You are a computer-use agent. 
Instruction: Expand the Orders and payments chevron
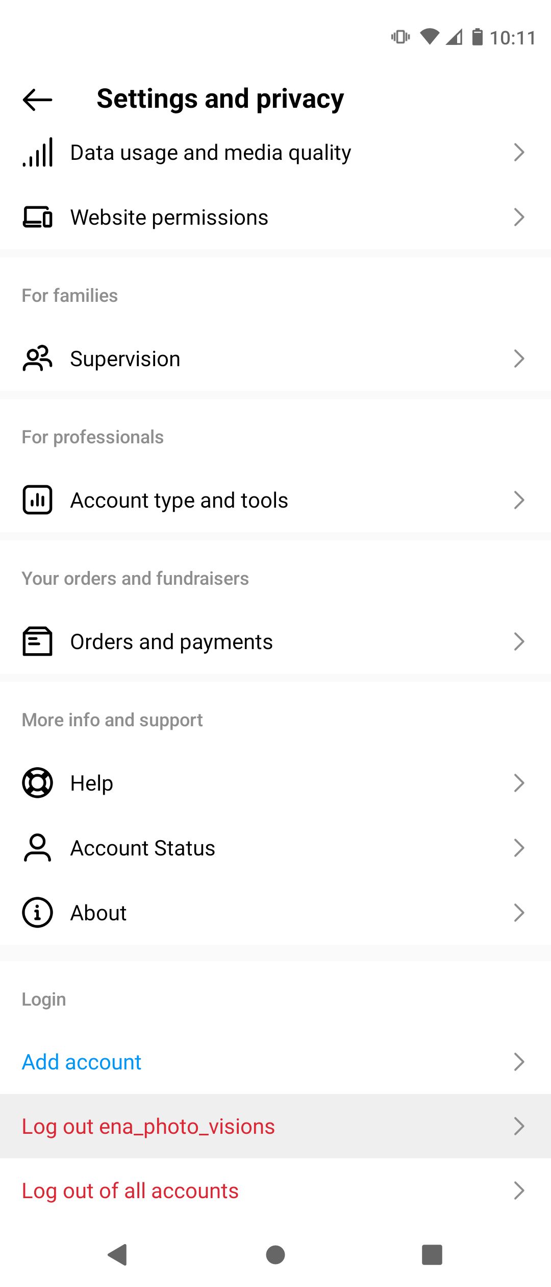519,641
